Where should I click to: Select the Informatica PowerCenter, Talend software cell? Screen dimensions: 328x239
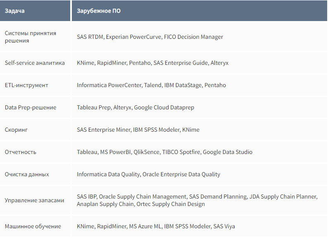[x=151, y=85]
